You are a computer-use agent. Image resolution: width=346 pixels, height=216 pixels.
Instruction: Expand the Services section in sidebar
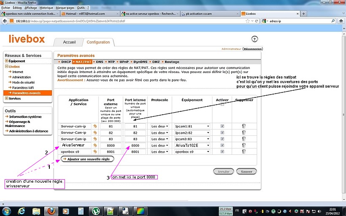pyautogui.click(x=6, y=98)
